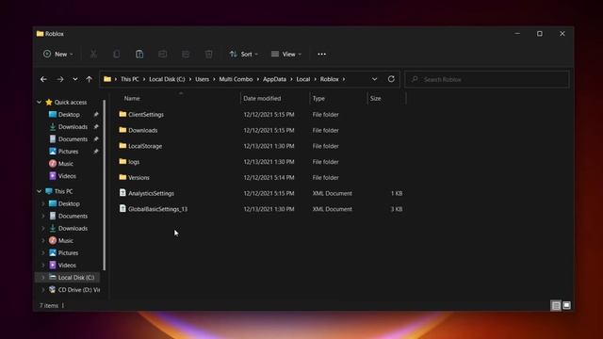
Task: Click the Cut scissors icon
Action: point(93,55)
